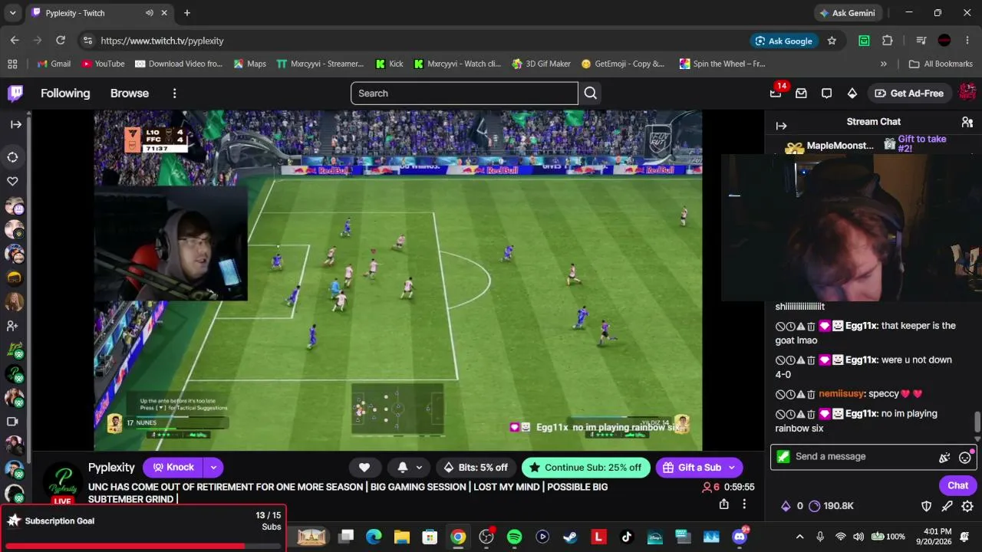Expand the left followed channels sidebar

point(15,124)
